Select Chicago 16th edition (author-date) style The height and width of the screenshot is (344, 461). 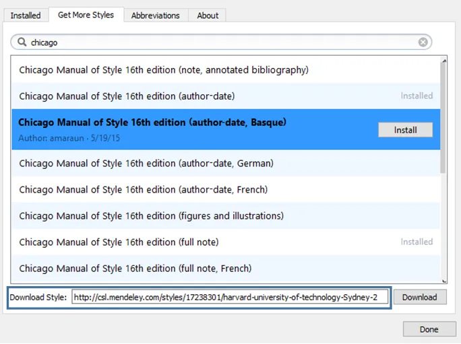point(226,96)
